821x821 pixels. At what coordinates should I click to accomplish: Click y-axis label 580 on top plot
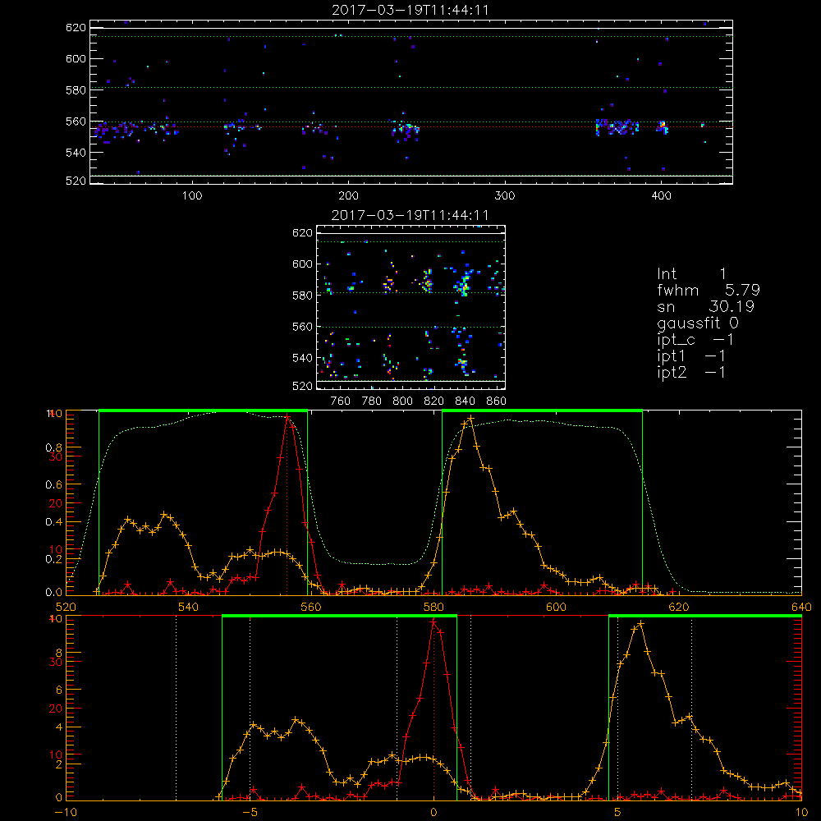pos(76,90)
